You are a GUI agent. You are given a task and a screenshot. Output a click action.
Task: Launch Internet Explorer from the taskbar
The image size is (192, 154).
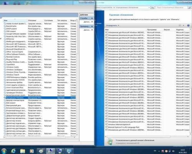click(13, 151)
